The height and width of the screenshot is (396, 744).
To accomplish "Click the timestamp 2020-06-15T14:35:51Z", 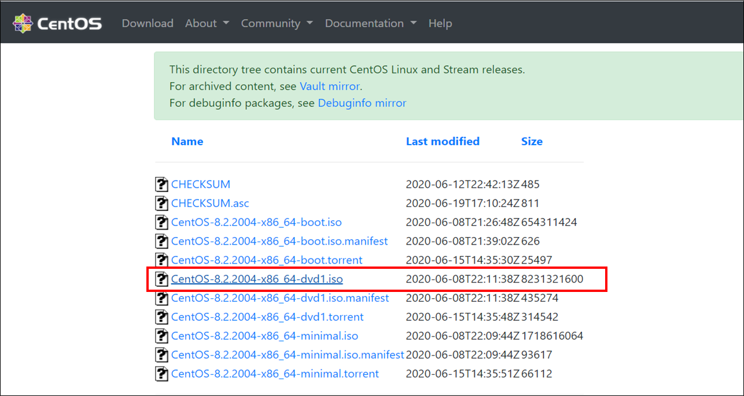I will pos(463,373).
